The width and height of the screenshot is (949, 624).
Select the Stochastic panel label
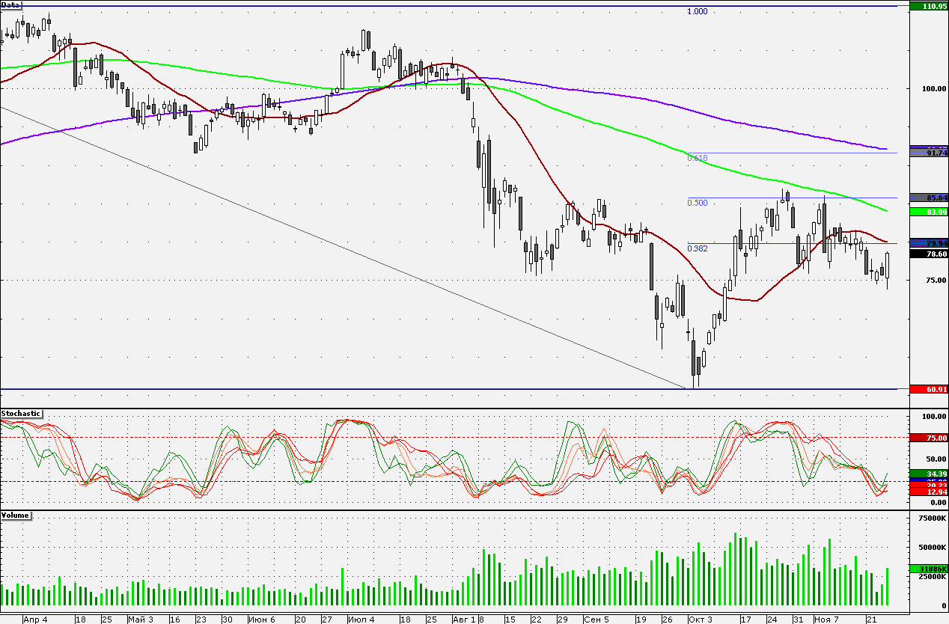[21, 413]
